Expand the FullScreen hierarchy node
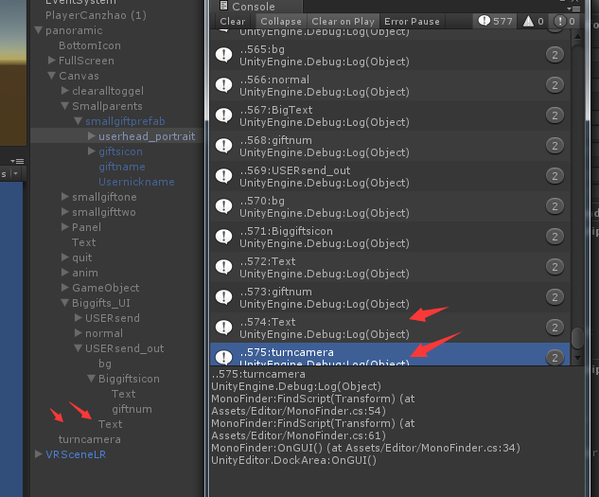The width and height of the screenshot is (599, 497). coord(51,61)
